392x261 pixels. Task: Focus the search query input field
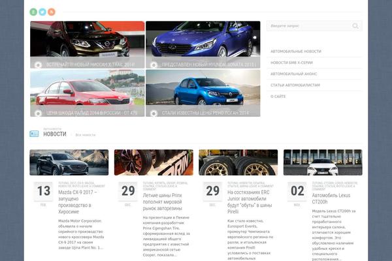pos(314,25)
